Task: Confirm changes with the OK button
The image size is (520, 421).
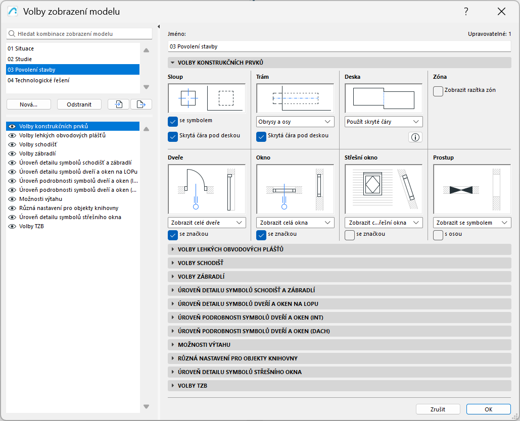Action: 488,409
